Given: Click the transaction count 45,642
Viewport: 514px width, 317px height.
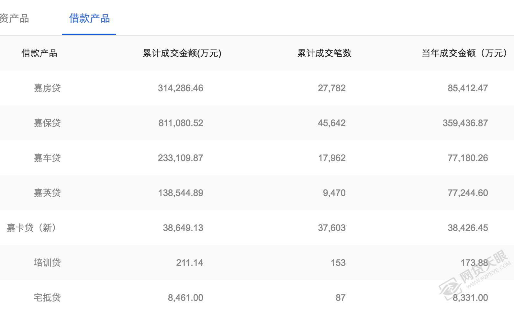Looking at the screenshot, I should pyautogui.click(x=332, y=123).
